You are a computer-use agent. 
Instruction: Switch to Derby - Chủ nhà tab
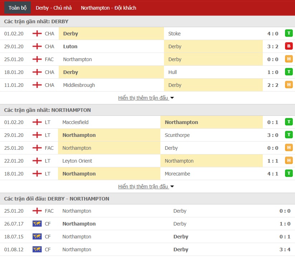(54, 8)
